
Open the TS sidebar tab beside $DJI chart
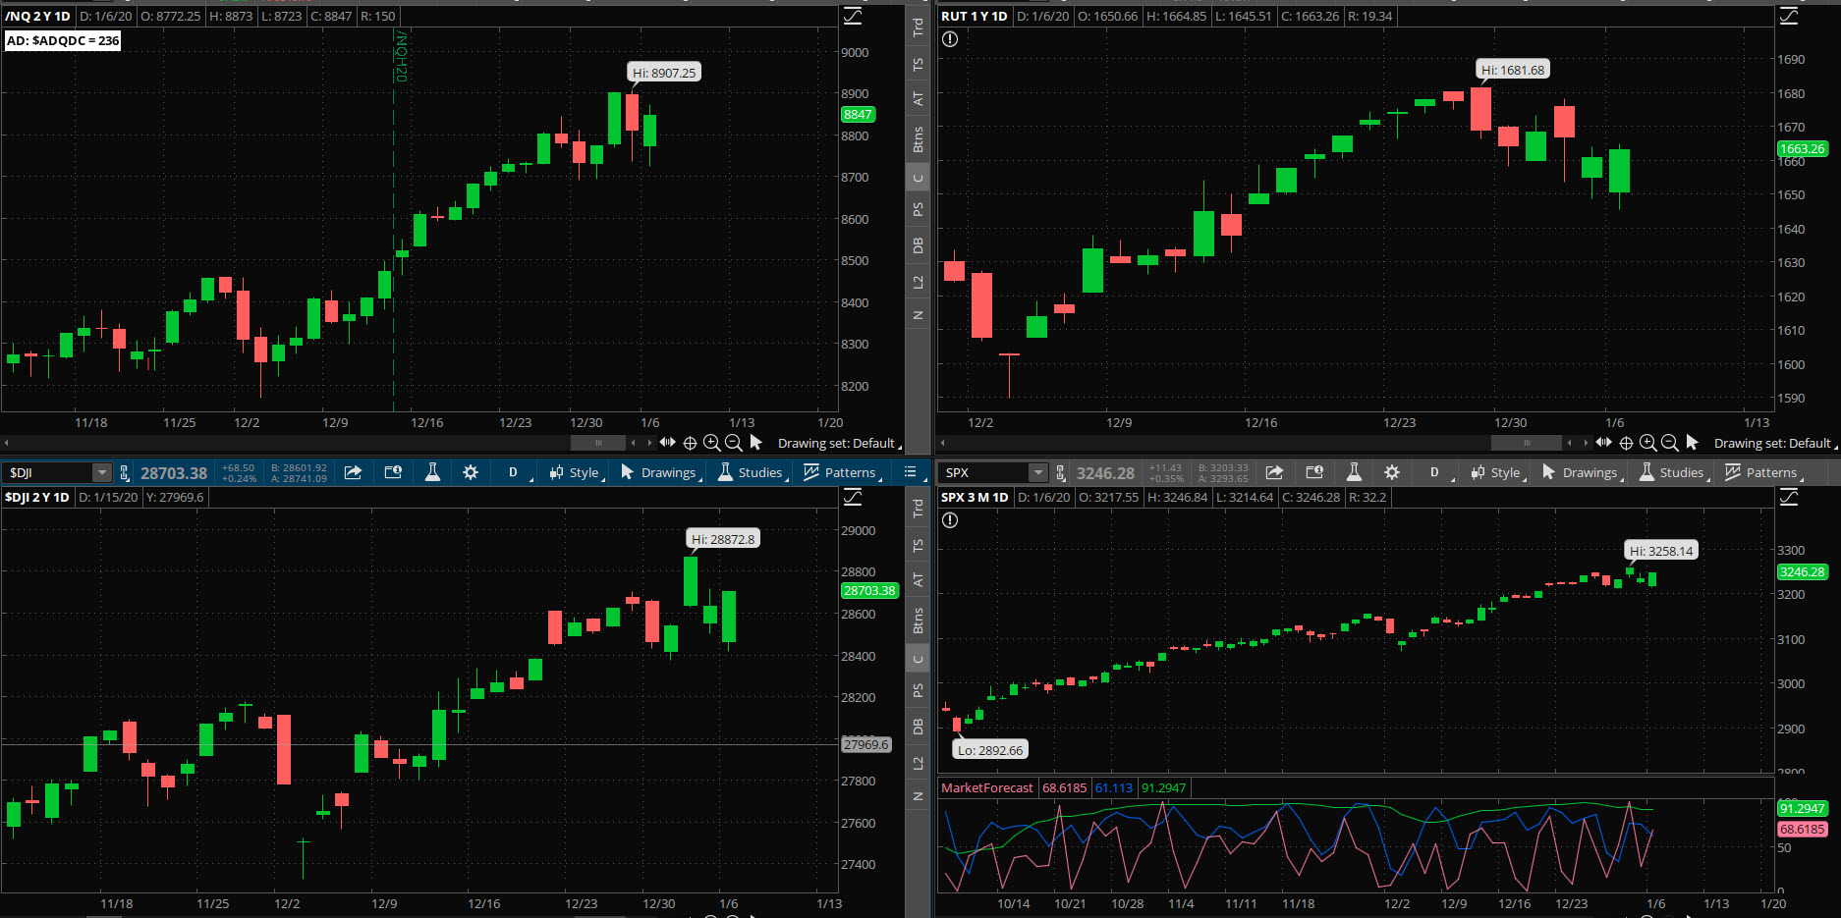tap(918, 545)
